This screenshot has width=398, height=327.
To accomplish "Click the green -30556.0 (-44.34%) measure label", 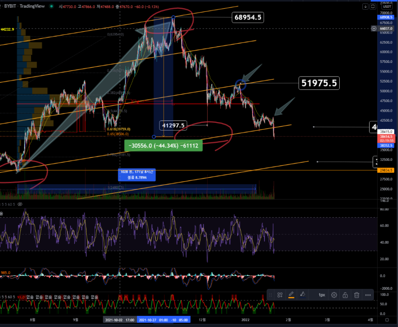I will 163,145.
